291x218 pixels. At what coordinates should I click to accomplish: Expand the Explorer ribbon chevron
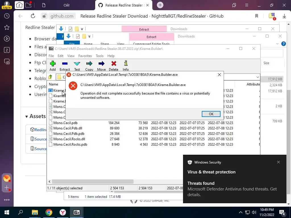coord(277,44)
